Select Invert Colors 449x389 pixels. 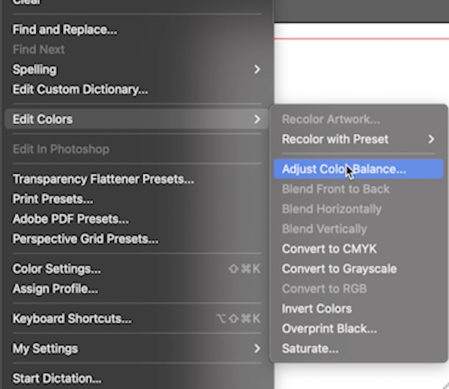point(317,308)
